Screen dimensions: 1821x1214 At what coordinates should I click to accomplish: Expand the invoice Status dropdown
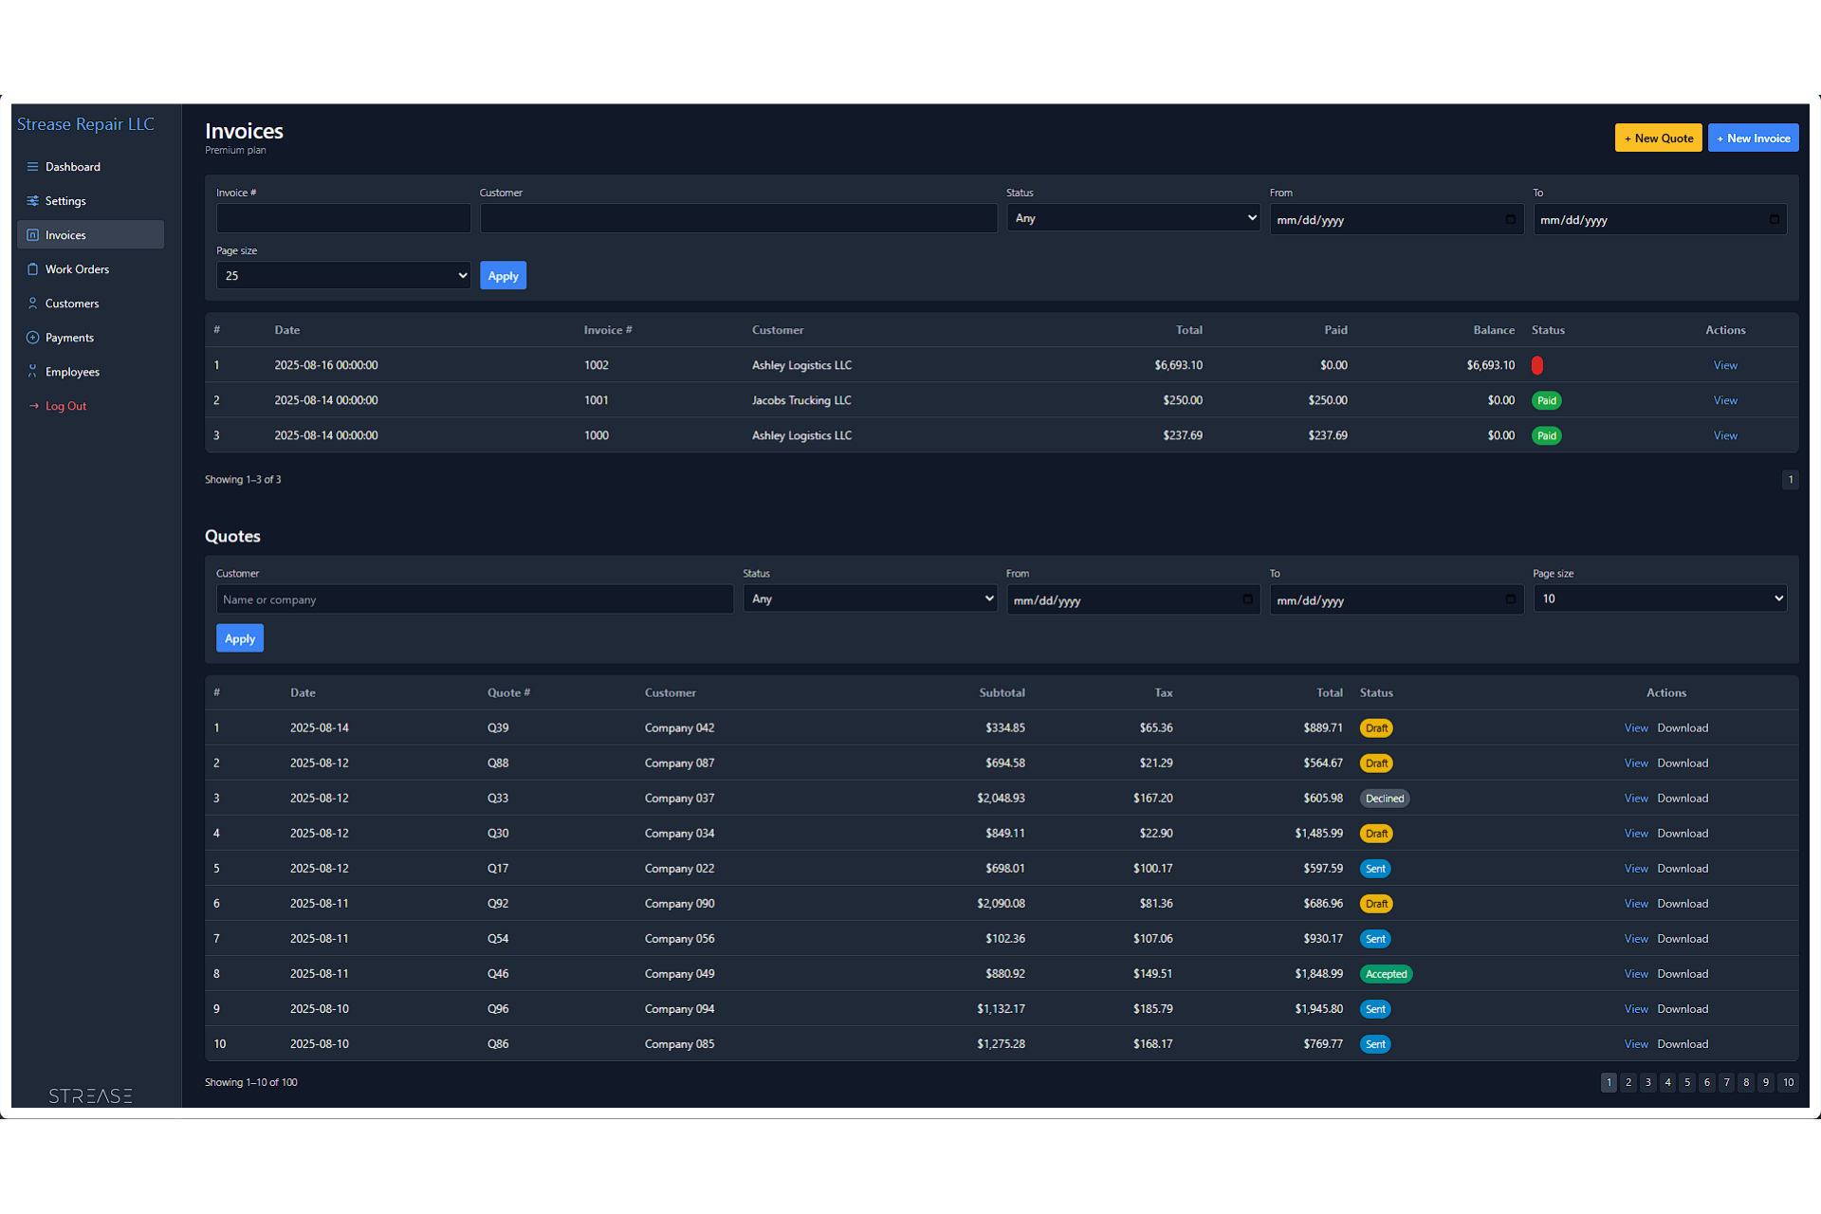click(x=1132, y=218)
